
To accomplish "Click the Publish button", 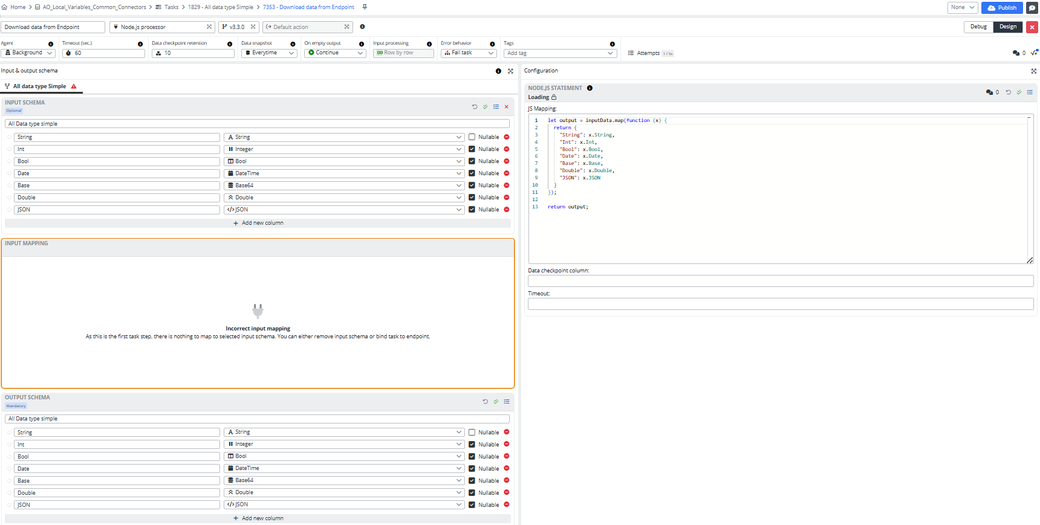I will (x=1002, y=8).
